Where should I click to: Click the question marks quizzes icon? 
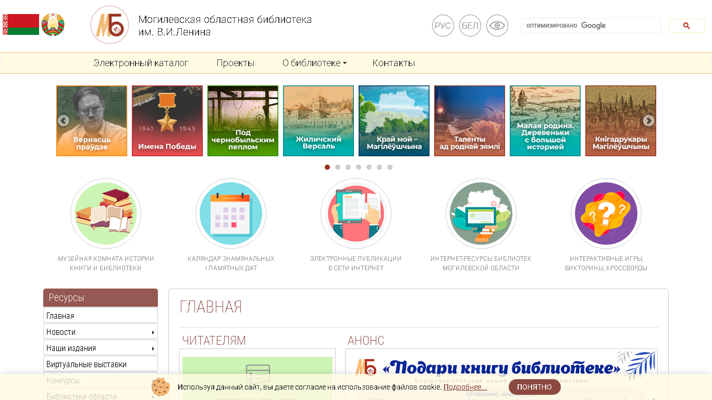click(x=606, y=214)
